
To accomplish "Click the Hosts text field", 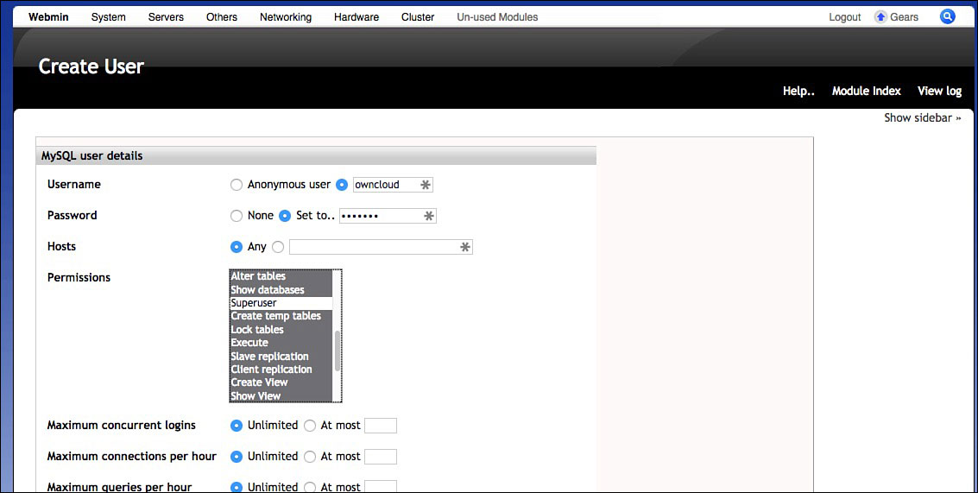I will [381, 247].
